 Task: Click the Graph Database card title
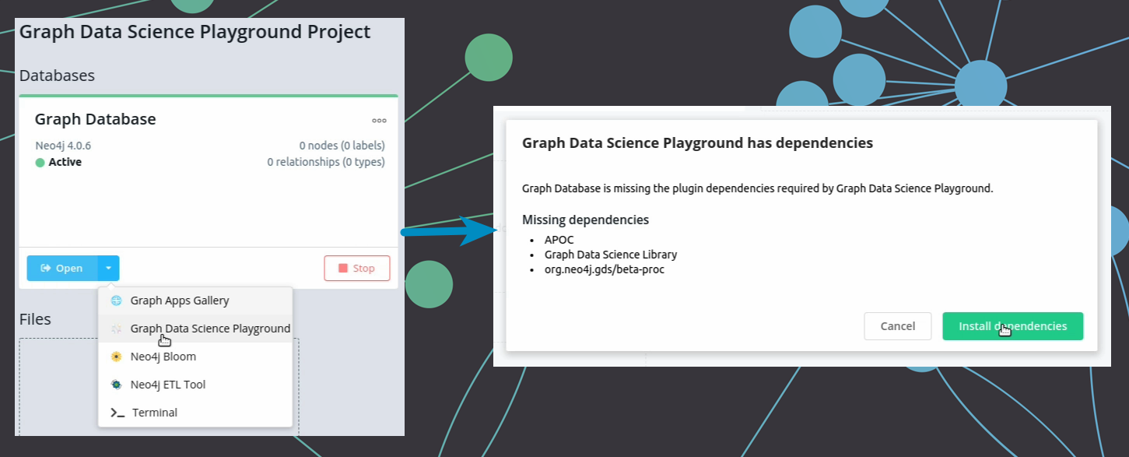[96, 119]
